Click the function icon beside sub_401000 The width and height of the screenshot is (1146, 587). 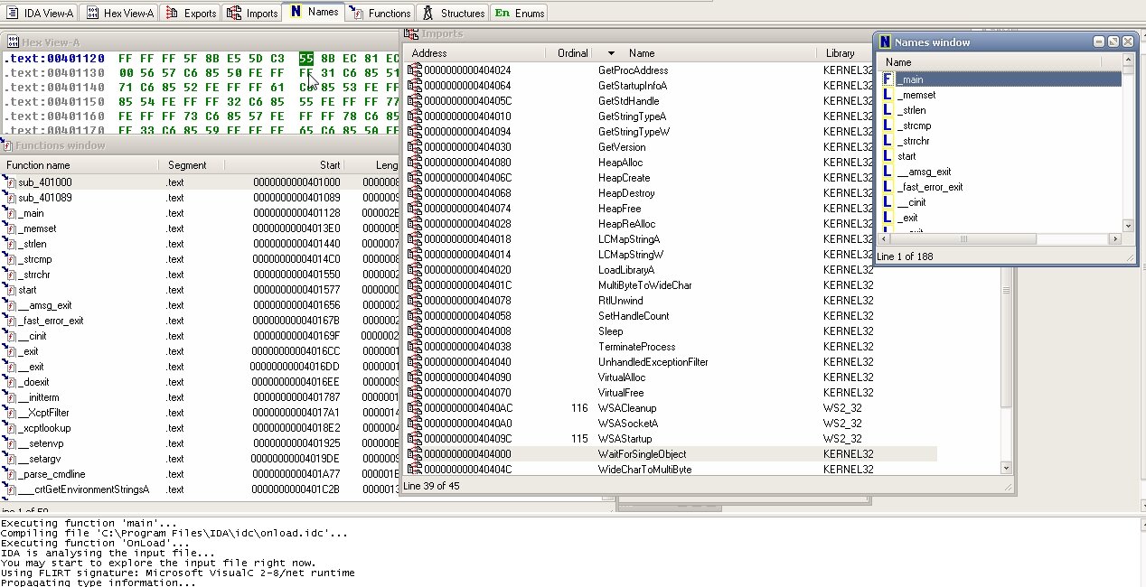(x=11, y=182)
